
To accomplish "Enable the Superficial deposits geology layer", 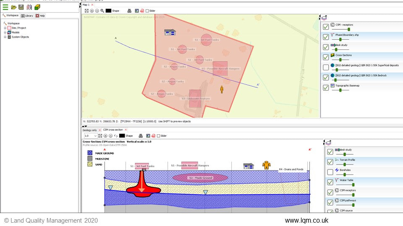I will click(326, 67).
